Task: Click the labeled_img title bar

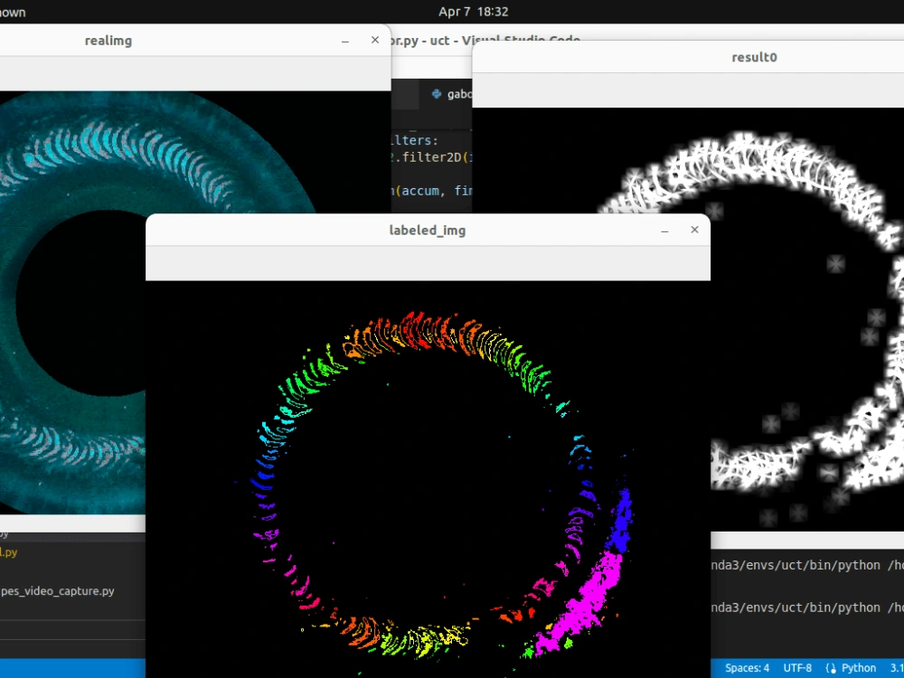Action: [428, 230]
